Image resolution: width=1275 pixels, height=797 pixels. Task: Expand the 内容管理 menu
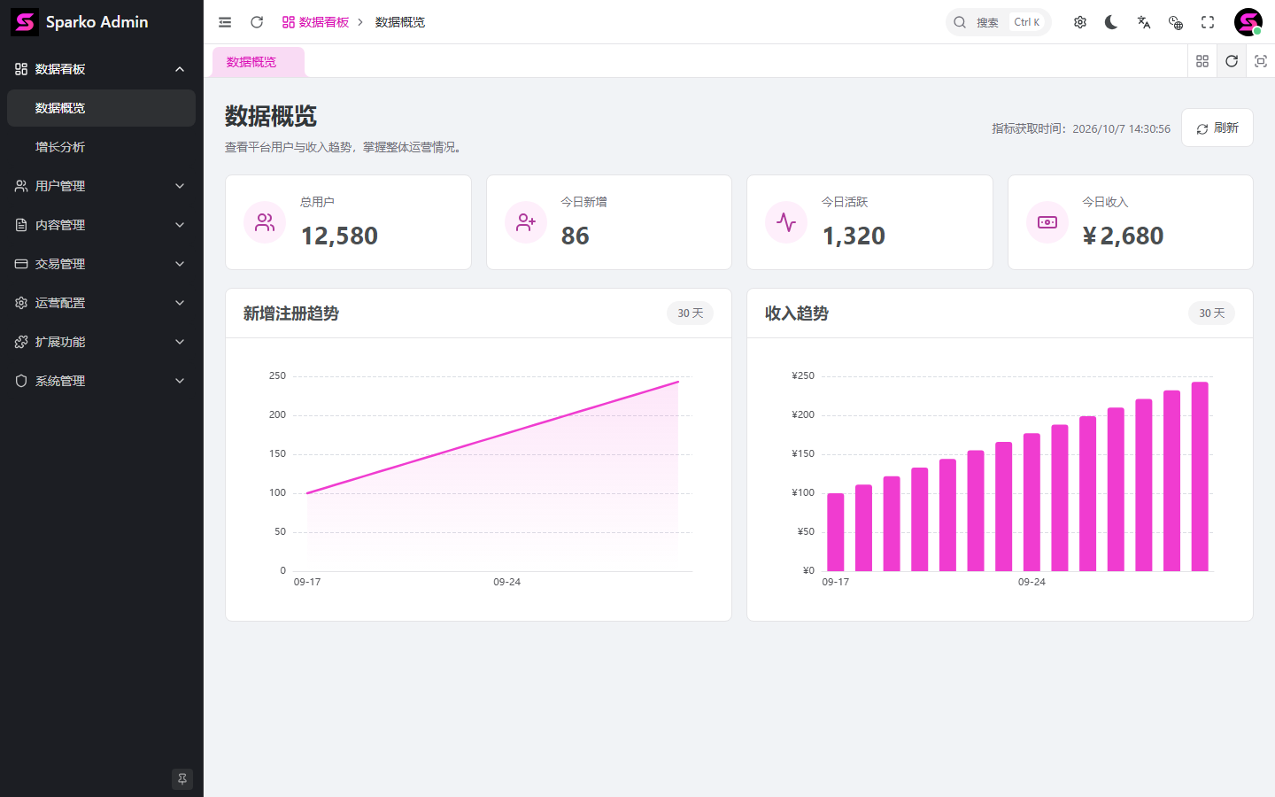101,225
